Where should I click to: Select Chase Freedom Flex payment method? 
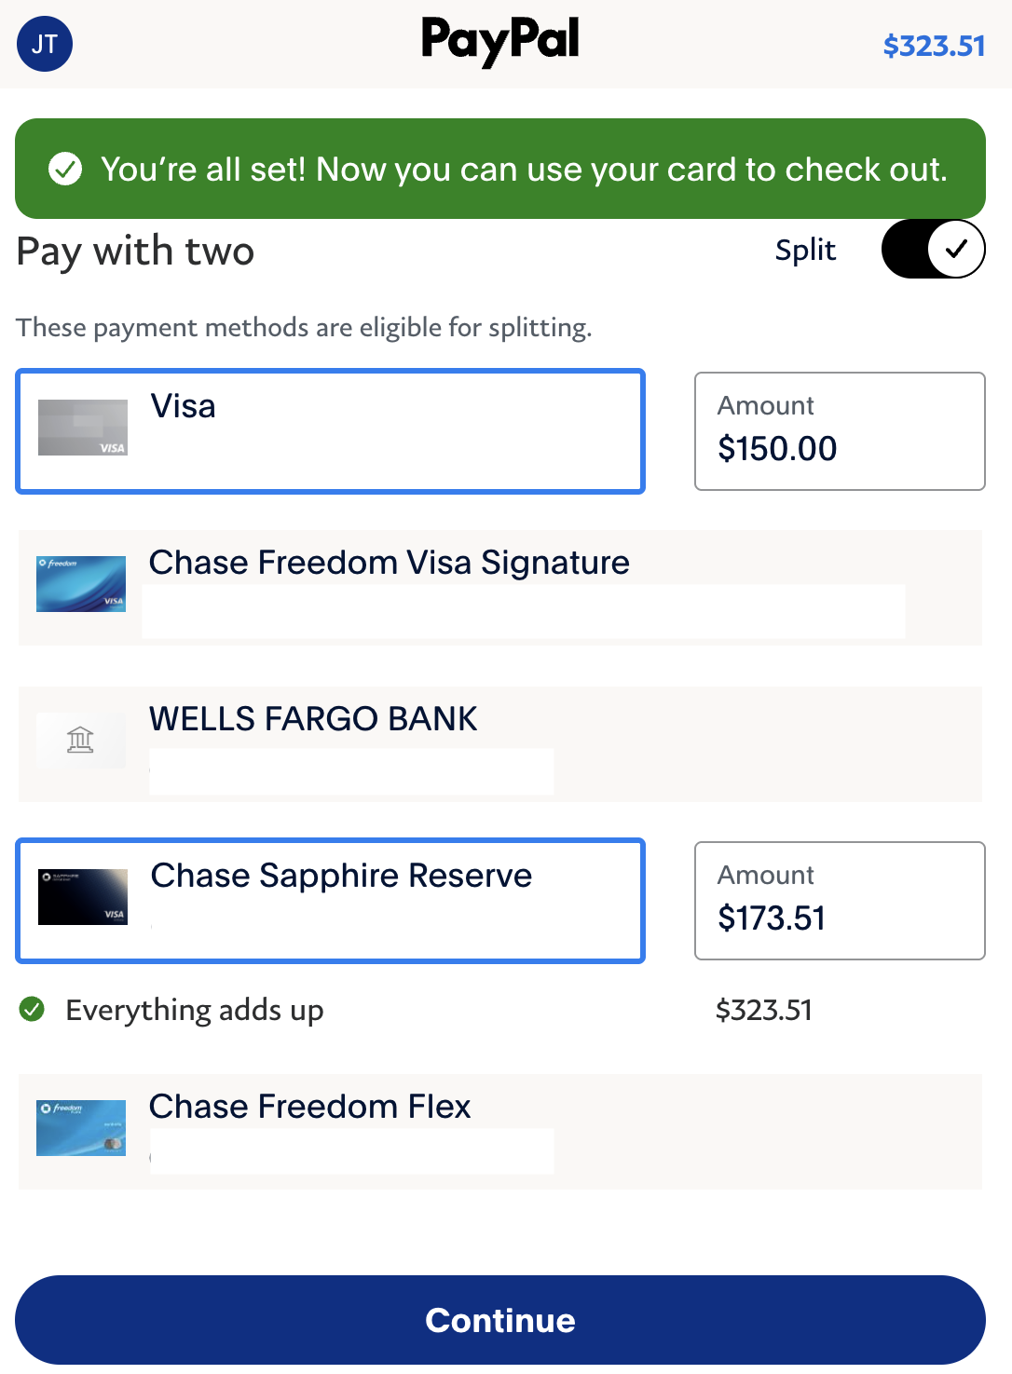click(500, 1132)
